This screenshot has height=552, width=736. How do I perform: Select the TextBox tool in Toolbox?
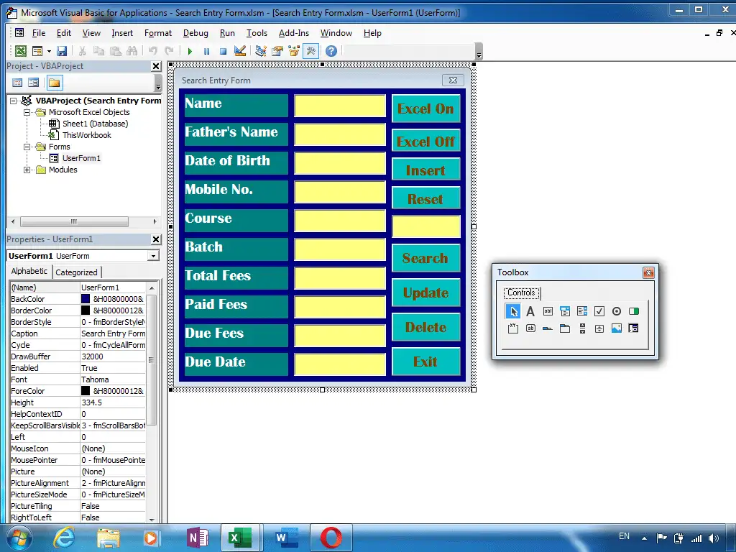[548, 310]
